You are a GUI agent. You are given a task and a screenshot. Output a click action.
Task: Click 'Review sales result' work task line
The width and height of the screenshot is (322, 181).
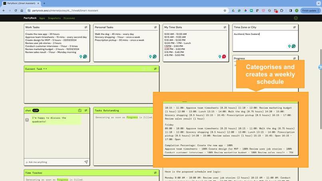tap(51, 52)
